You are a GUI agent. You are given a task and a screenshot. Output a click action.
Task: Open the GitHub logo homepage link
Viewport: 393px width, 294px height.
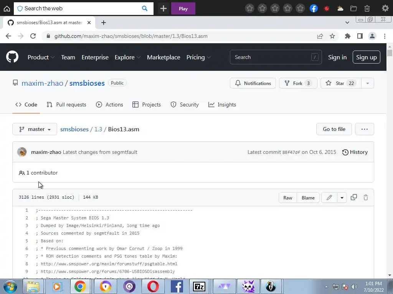pos(12,57)
